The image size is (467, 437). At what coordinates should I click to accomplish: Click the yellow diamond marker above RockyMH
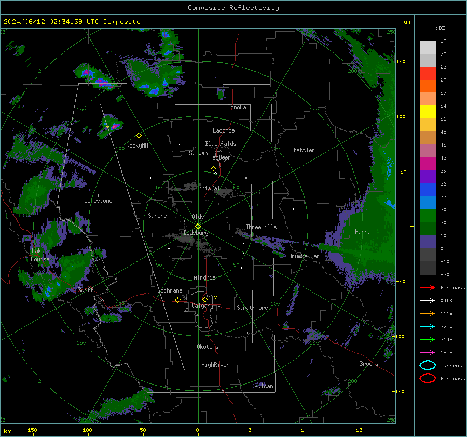(139, 136)
